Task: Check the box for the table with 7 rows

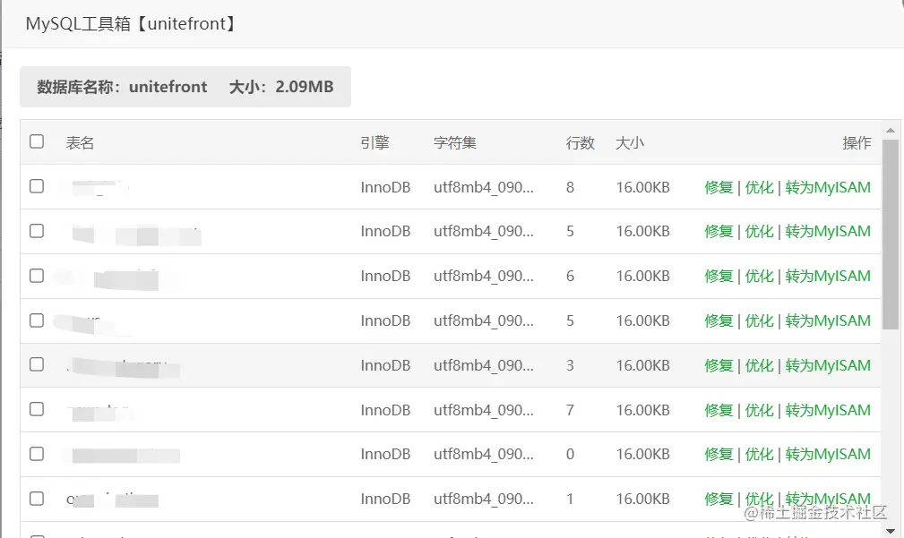Action: pyautogui.click(x=37, y=409)
